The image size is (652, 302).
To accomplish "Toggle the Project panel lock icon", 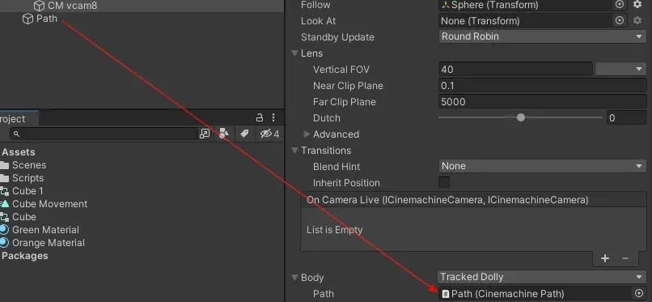I will (x=260, y=117).
